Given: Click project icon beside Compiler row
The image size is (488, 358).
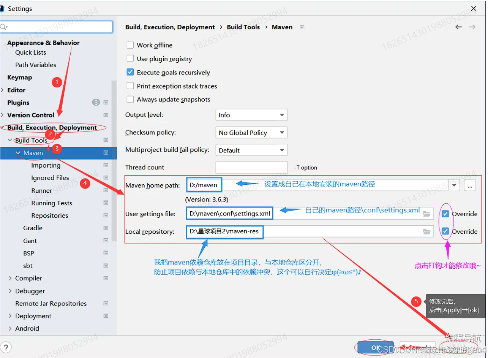Looking at the screenshot, I should tap(106, 278).
